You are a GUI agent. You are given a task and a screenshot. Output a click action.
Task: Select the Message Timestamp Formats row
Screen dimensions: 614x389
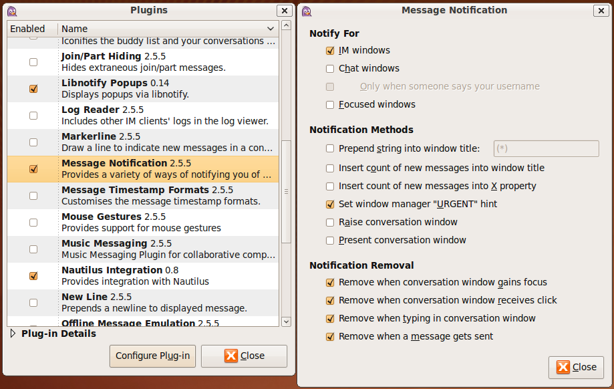143,195
